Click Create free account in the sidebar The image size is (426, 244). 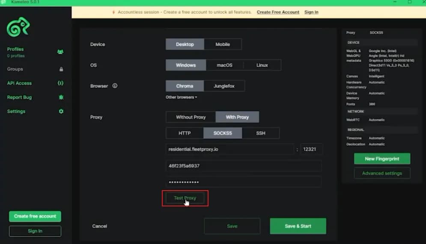click(x=35, y=216)
